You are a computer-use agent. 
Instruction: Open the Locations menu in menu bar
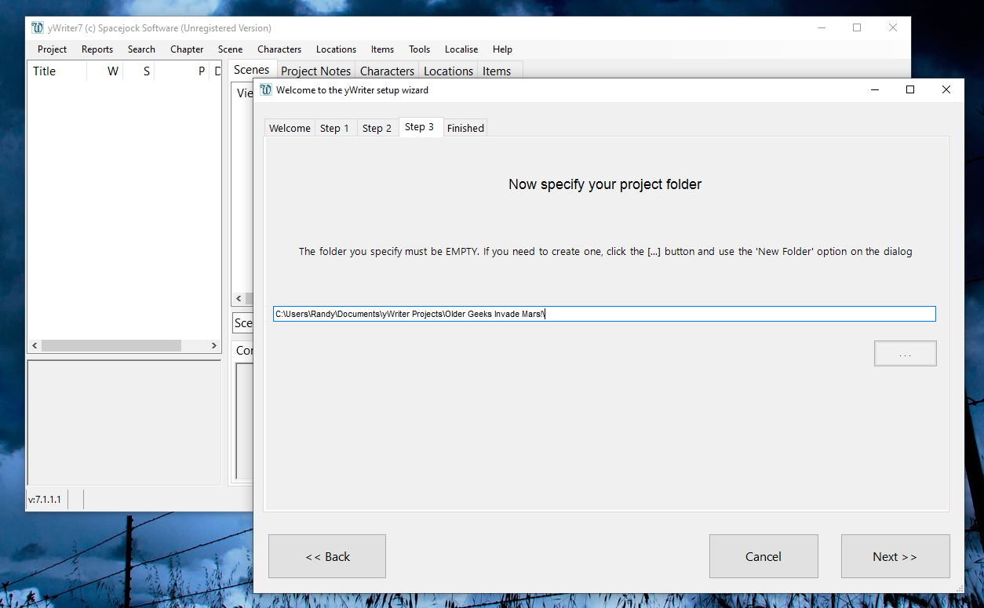point(336,49)
